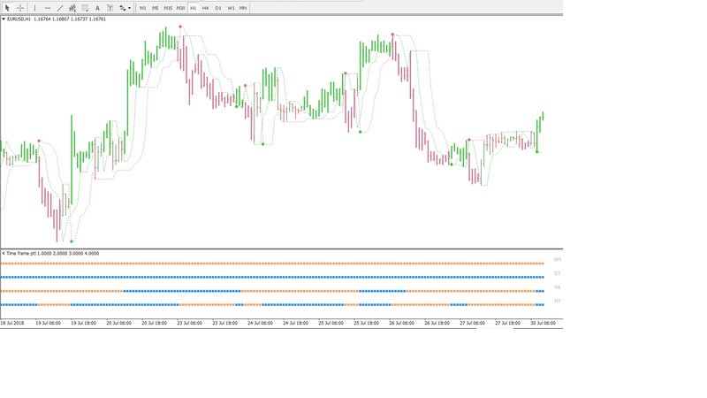Change timeframe to M30

181,8
